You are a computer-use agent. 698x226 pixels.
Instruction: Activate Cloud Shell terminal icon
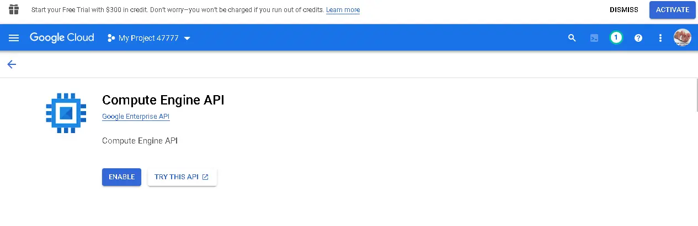[x=594, y=38]
